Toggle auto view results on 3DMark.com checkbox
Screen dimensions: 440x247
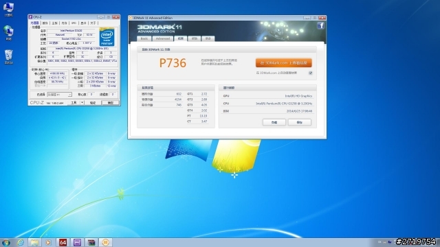click(x=310, y=73)
